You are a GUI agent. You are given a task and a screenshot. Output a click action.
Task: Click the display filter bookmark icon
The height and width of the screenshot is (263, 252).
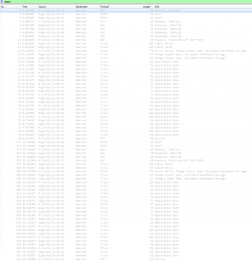pyautogui.click(x=2, y=2)
